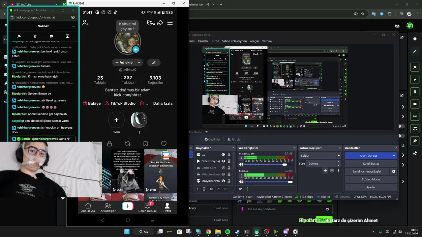Open advanced audio properties gears icon
Image resolution: width=422 pixels, height=237 pixels.
240,189
